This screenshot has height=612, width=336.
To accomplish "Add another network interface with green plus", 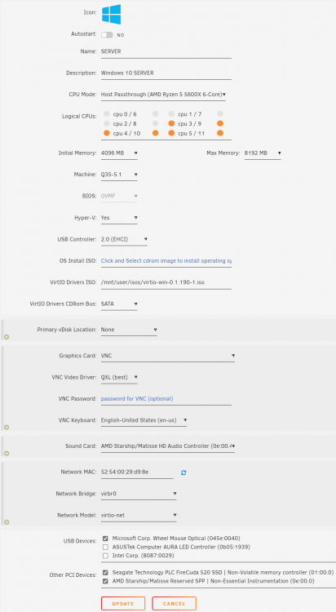I will 7,522.
